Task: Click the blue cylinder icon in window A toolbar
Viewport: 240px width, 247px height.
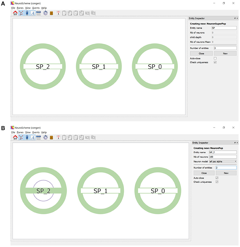Action: [27, 13]
